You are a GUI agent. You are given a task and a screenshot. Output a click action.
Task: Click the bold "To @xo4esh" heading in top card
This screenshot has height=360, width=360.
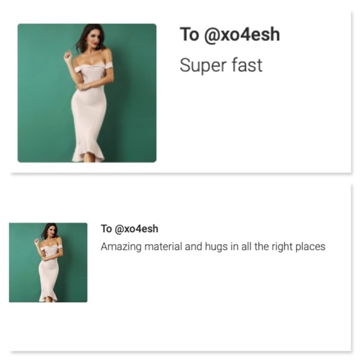pos(230,34)
